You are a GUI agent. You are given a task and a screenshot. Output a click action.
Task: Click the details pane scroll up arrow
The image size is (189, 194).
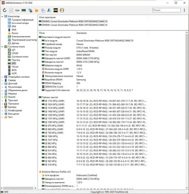coord(187,32)
